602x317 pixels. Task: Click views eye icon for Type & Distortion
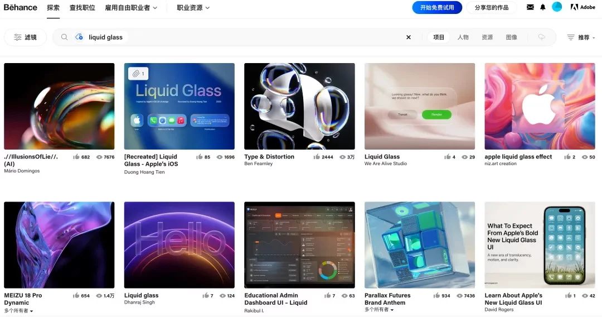point(342,157)
